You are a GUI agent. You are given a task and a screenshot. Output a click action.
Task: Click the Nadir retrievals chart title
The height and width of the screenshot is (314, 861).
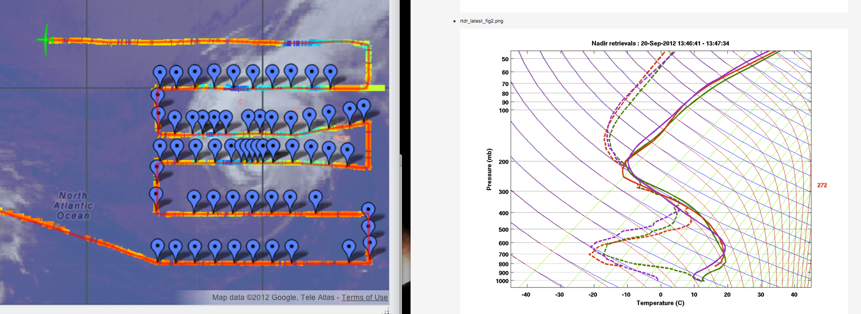pos(660,43)
